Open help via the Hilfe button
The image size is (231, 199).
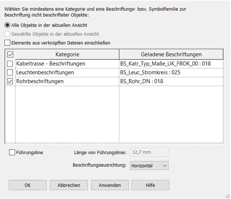tap(150, 185)
